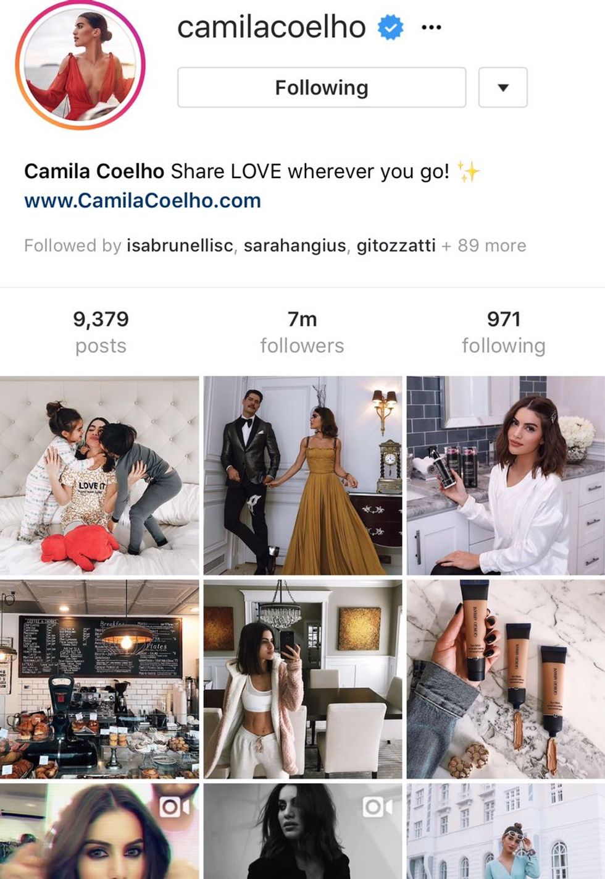Toggle the Following button

[322, 87]
